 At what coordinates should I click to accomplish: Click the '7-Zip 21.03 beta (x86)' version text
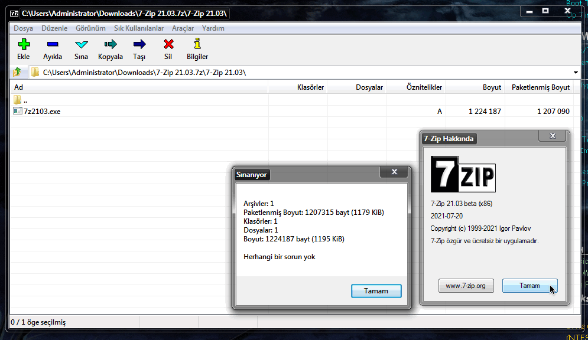[462, 204]
